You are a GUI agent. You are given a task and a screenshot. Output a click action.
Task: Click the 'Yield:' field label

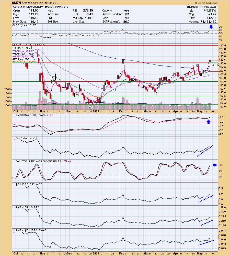[x=106, y=18]
